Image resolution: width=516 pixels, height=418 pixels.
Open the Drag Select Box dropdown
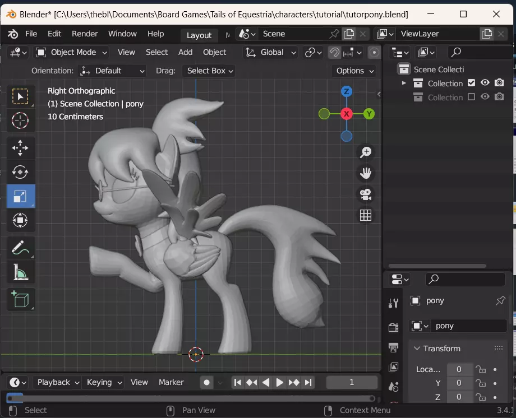(x=210, y=71)
